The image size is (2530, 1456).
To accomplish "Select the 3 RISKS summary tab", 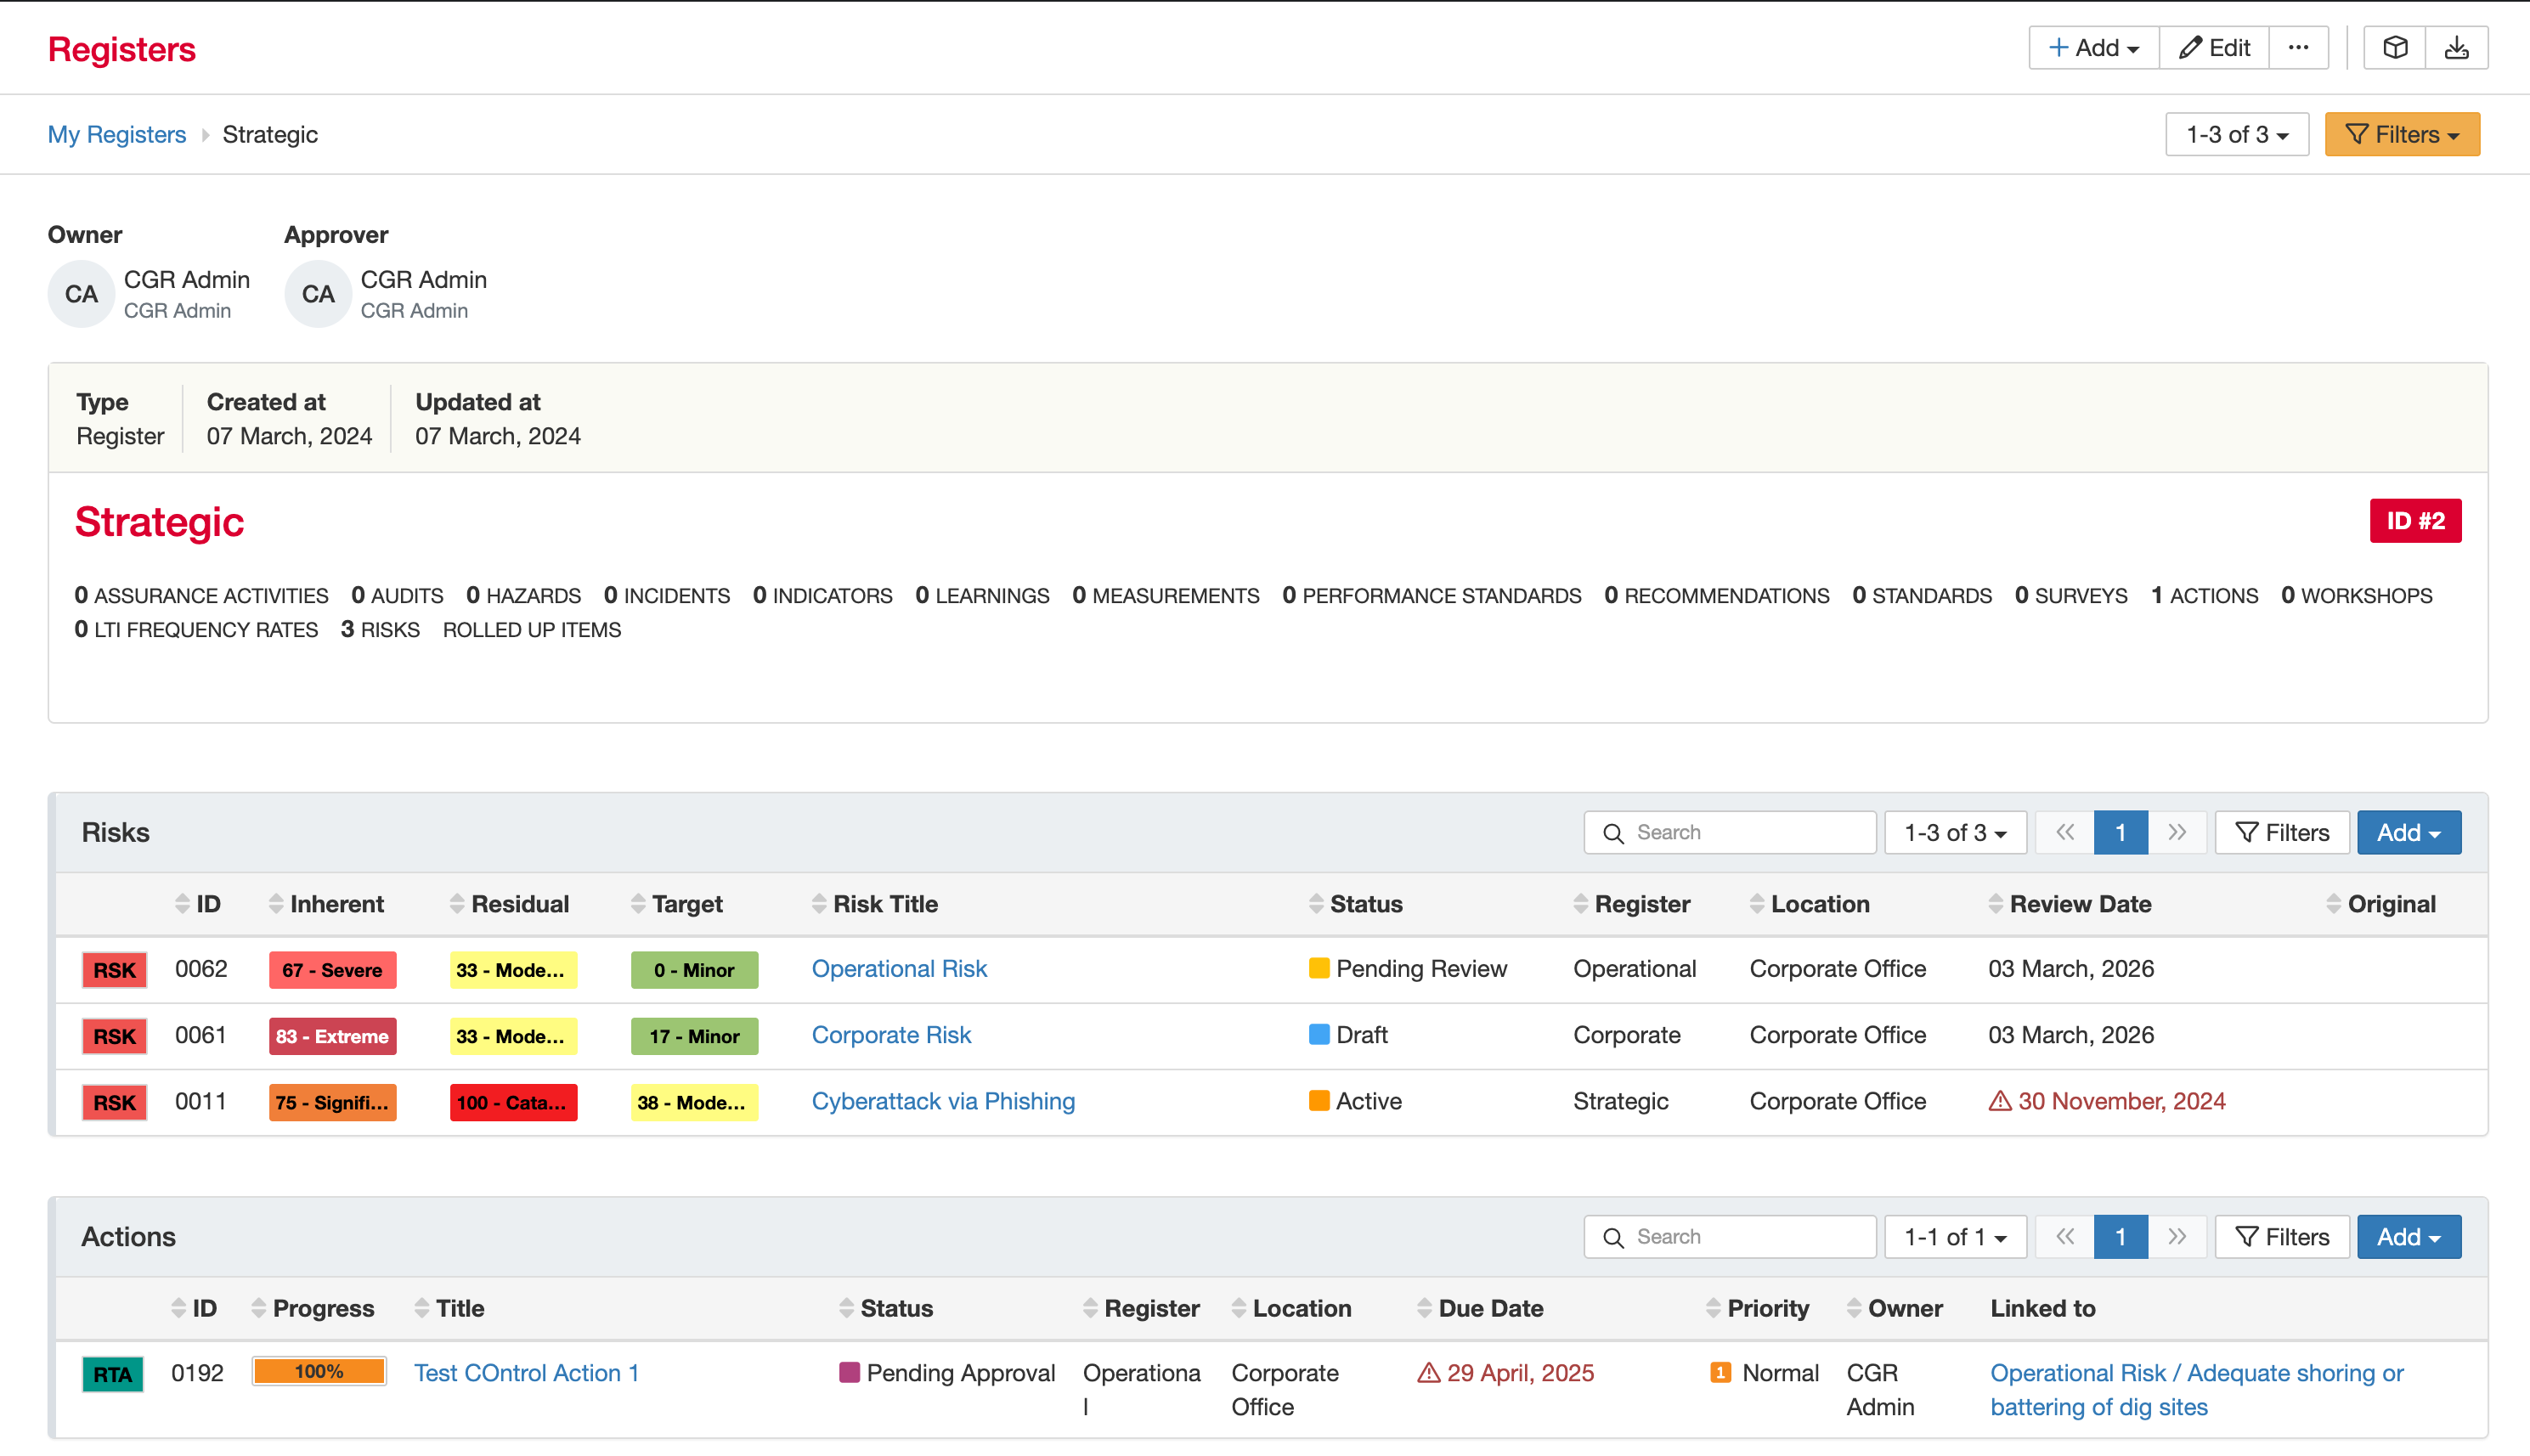I will point(380,629).
